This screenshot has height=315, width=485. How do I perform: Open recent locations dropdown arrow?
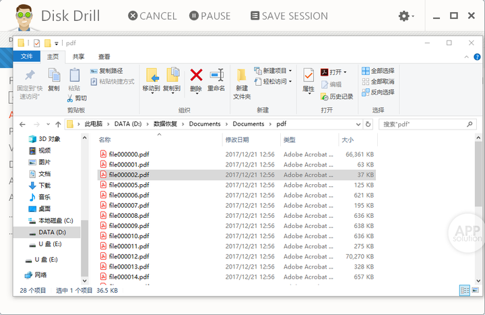point(48,124)
